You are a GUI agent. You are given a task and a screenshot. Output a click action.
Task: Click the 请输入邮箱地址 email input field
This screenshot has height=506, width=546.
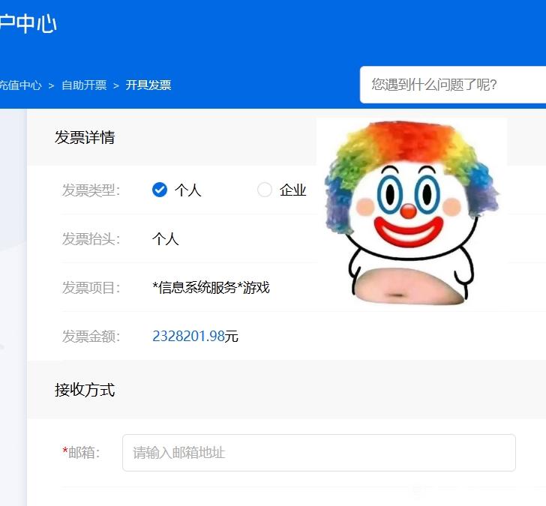[319, 453]
